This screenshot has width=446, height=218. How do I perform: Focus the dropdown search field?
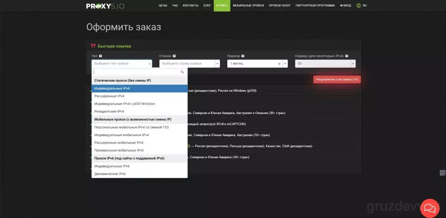tap(139, 72)
